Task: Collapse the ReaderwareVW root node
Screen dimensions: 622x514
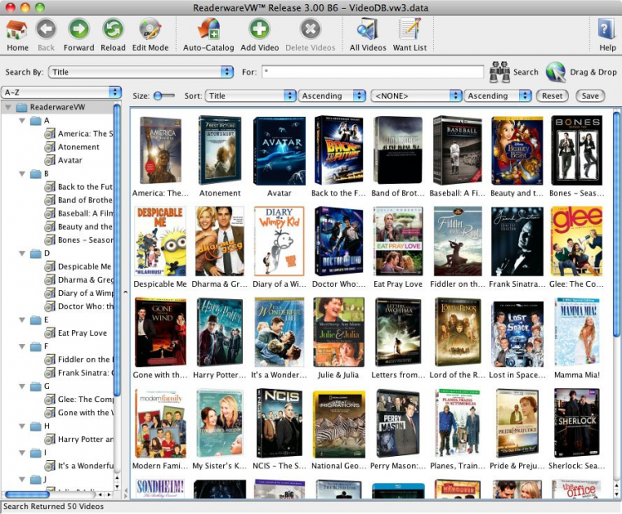Action: pos(8,107)
